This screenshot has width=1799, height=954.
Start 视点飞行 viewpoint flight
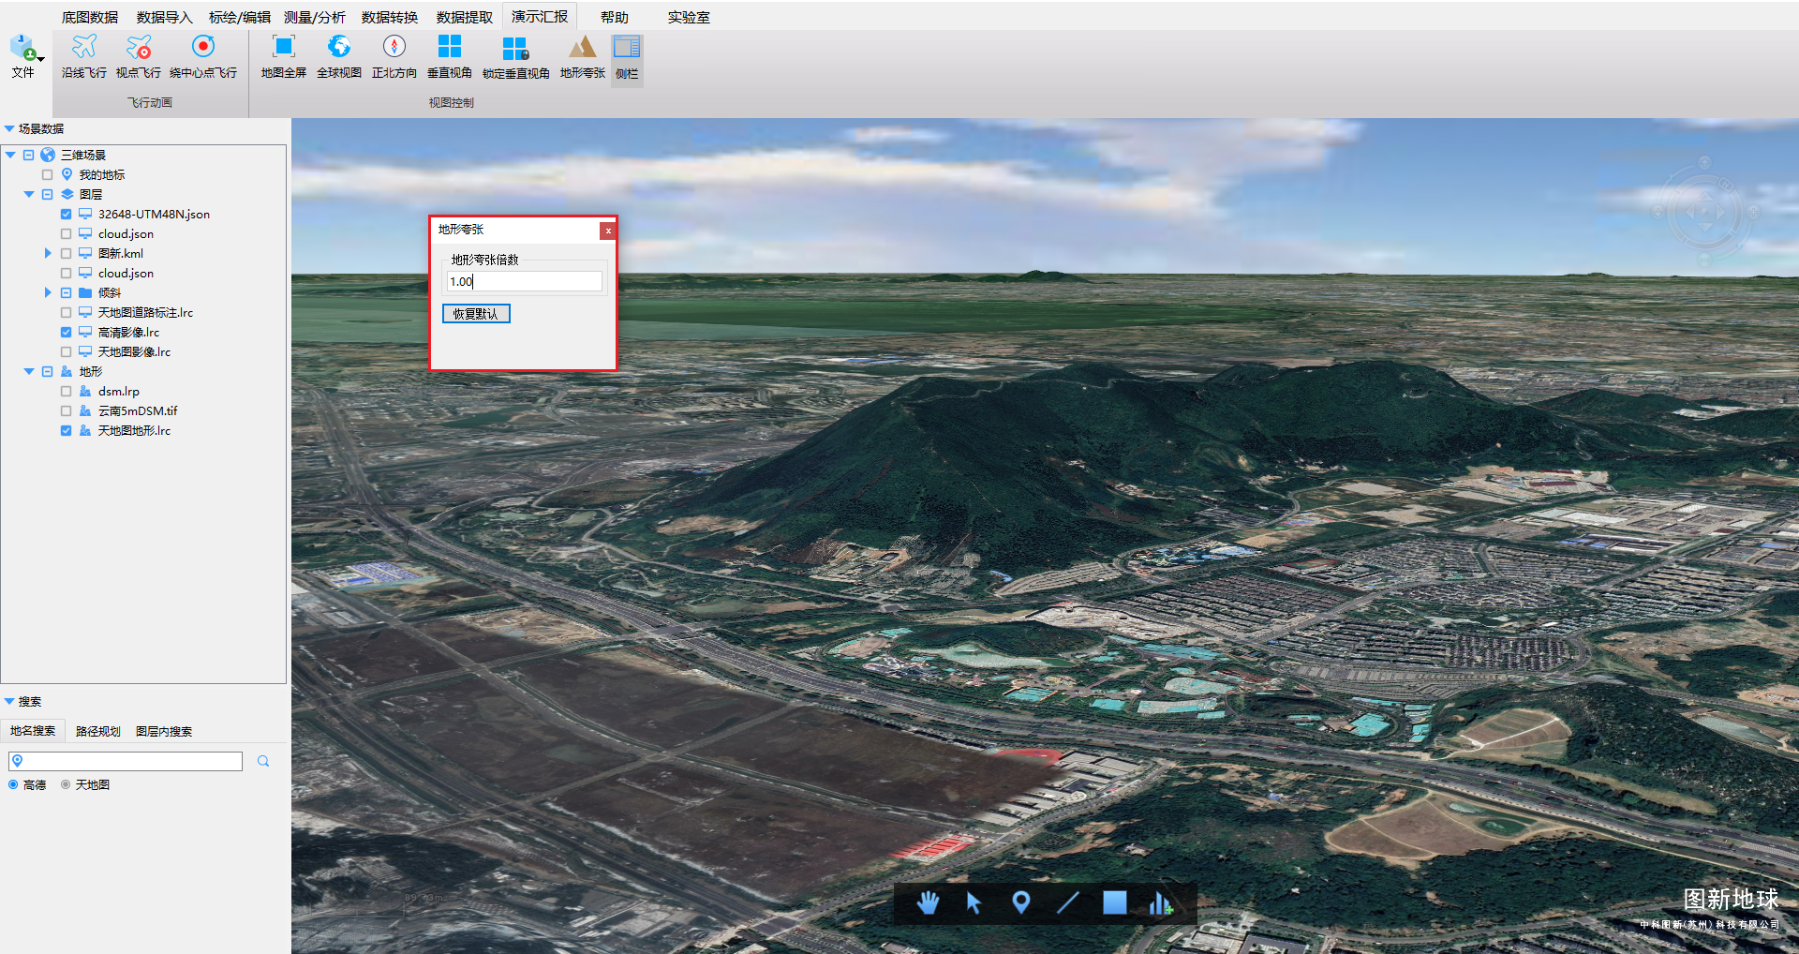[x=139, y=56]
